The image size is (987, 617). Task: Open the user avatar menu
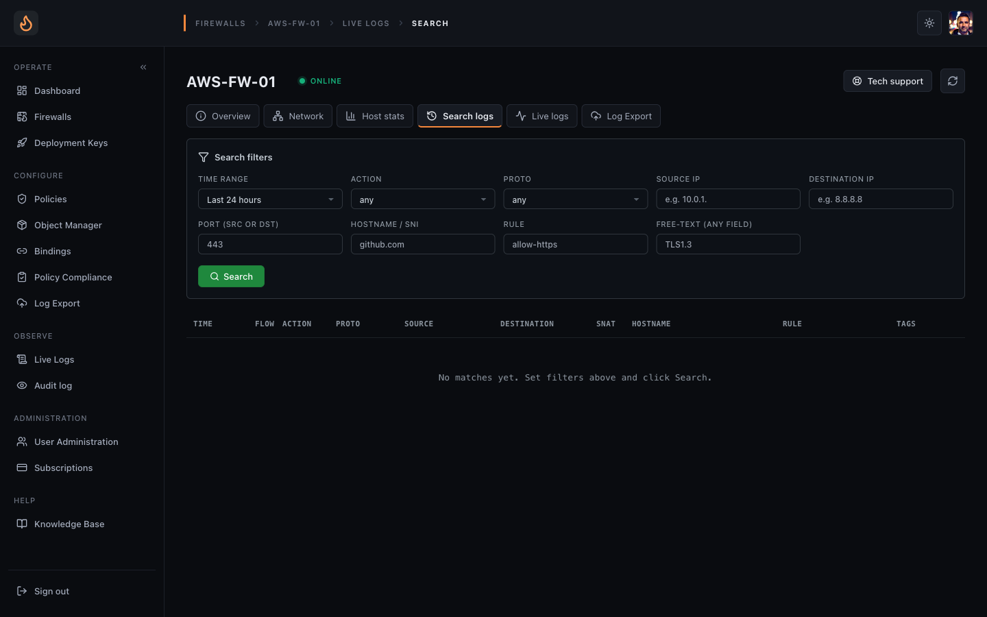click(961, 23)
